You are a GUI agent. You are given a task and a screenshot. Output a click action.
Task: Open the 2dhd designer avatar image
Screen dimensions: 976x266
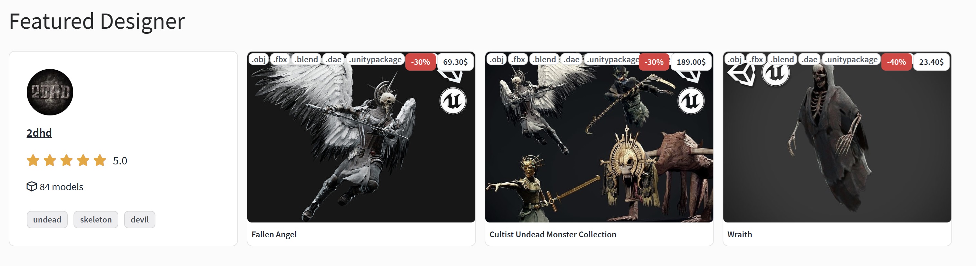pyautogui.click(x=50, y=92)
